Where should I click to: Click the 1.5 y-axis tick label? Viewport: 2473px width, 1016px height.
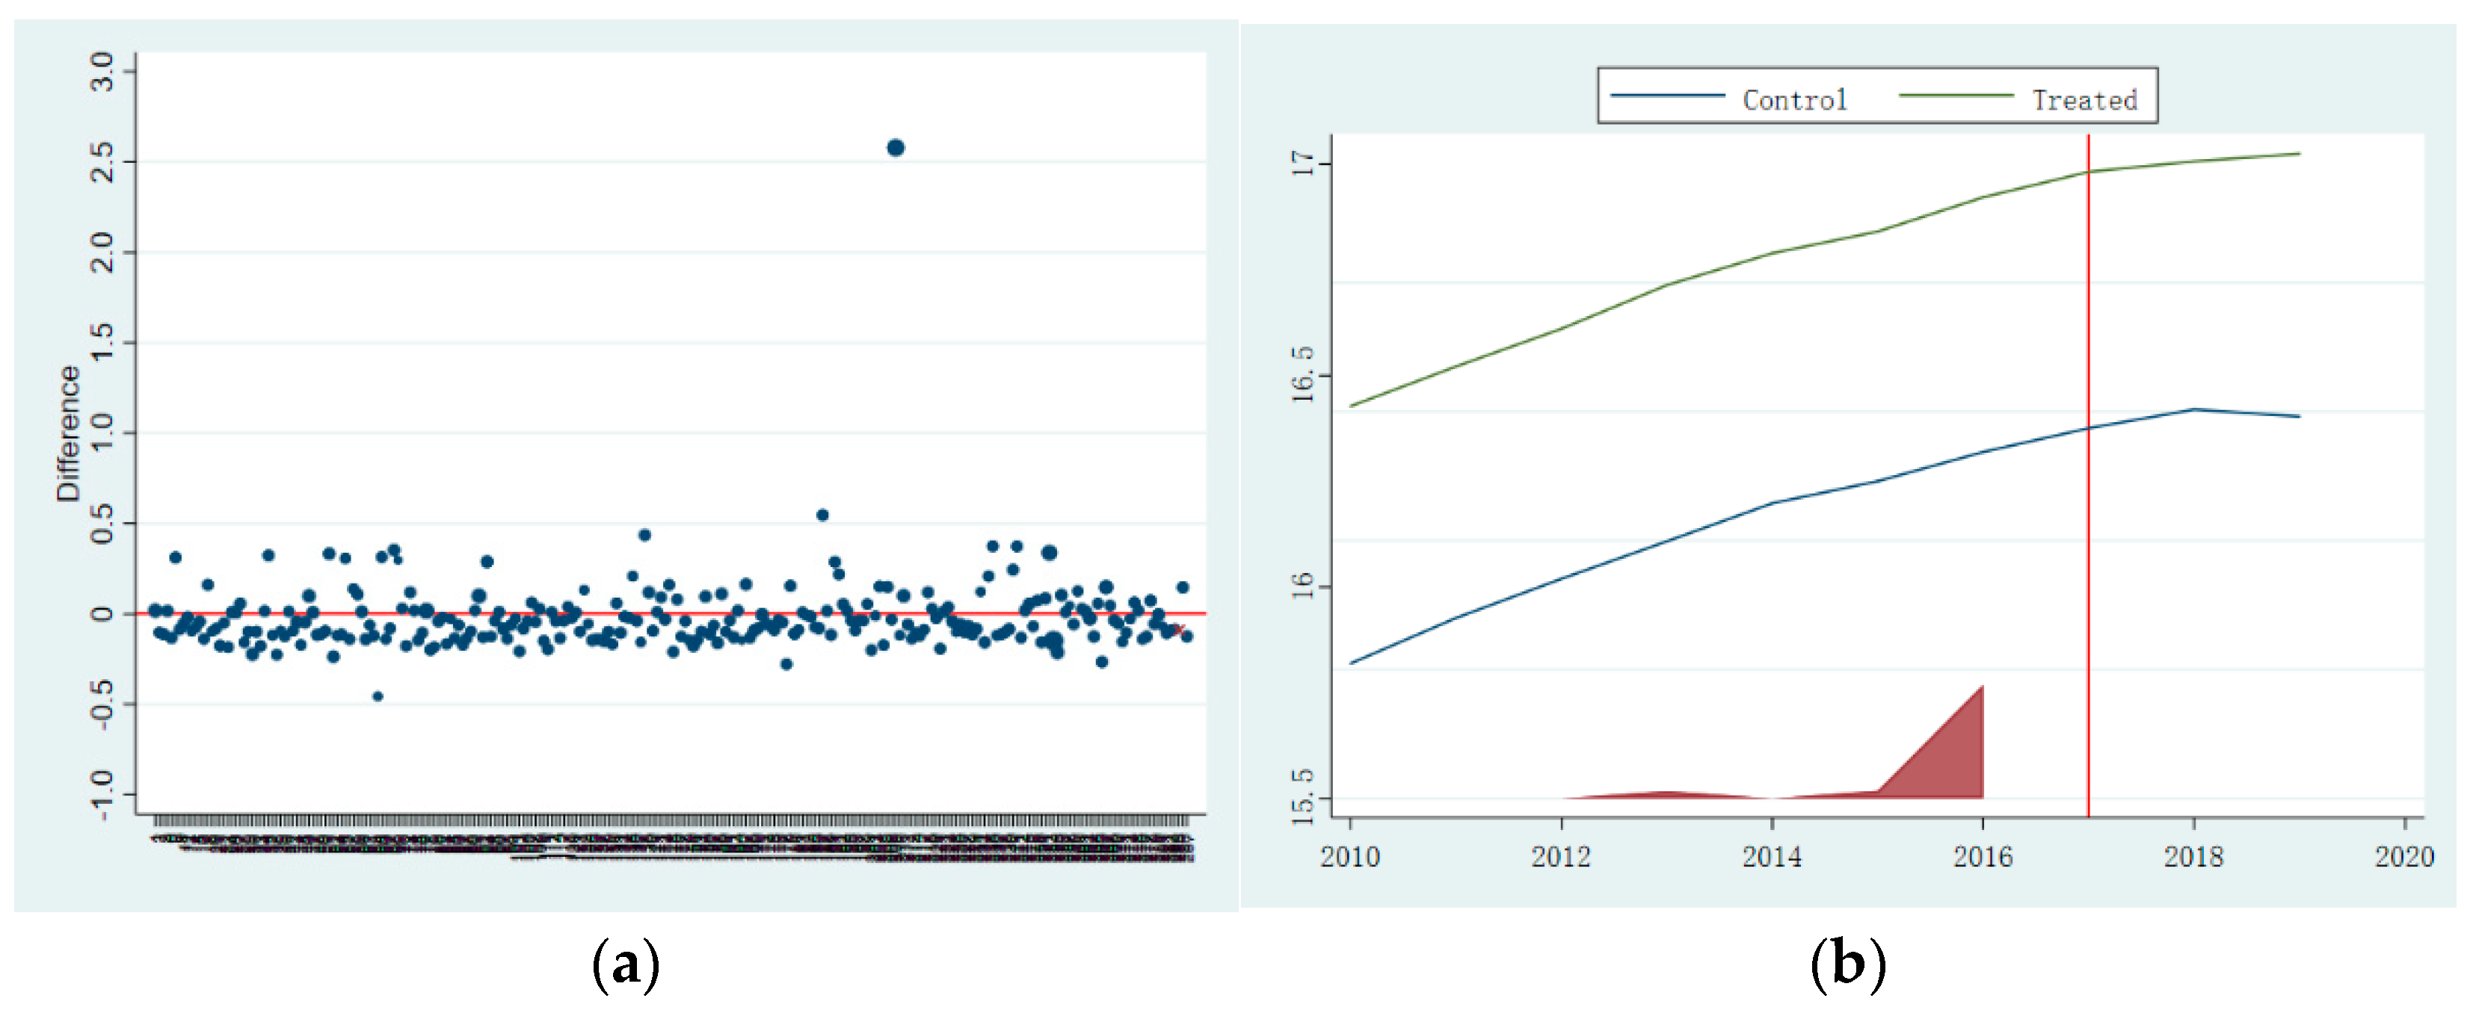101,342
